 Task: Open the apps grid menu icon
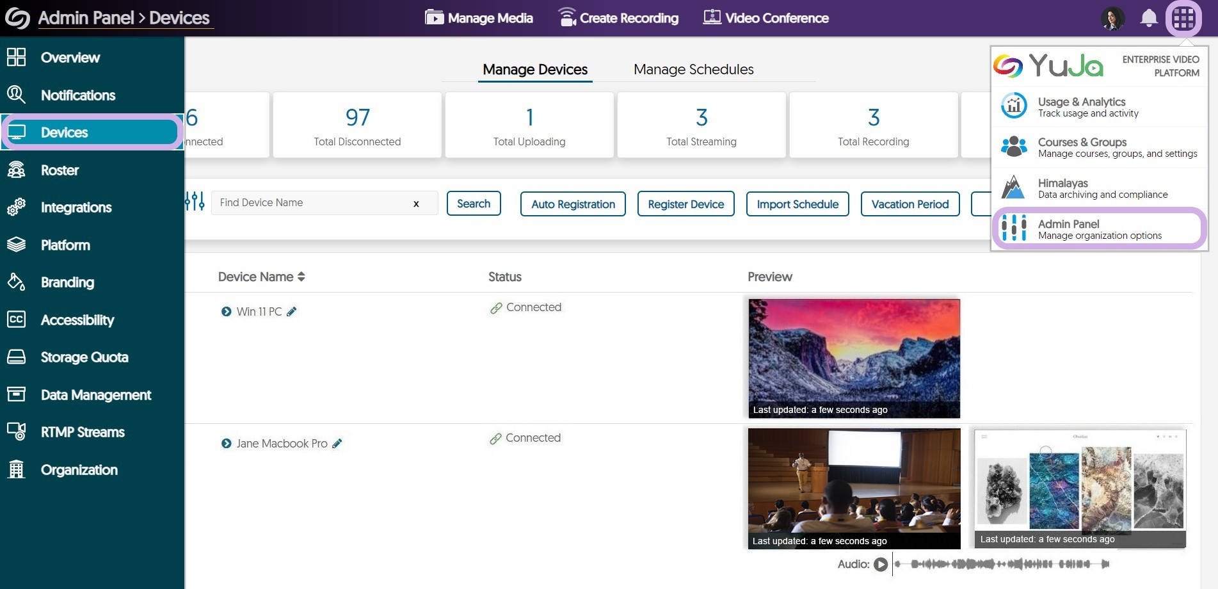point(1183,18)
